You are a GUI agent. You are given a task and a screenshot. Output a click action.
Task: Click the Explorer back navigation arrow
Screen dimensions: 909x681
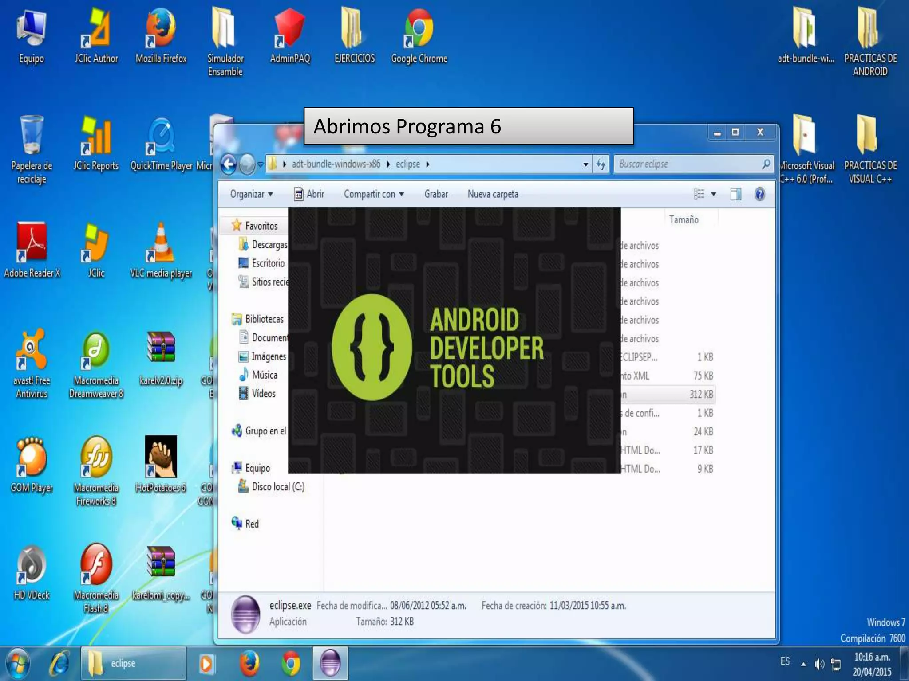(x=229, y=164)
